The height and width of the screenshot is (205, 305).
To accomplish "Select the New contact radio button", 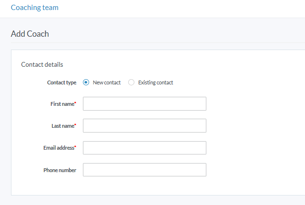I will pyautogui.click(x=86, y=82).
